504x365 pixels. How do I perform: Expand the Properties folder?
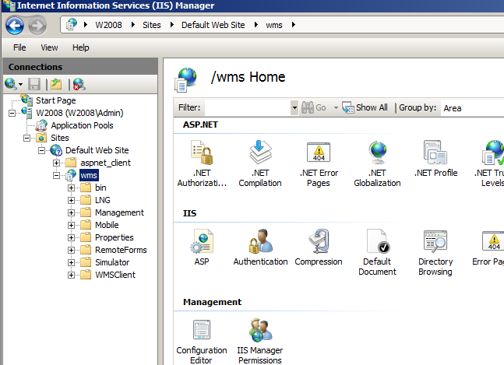tap(71, 237)
